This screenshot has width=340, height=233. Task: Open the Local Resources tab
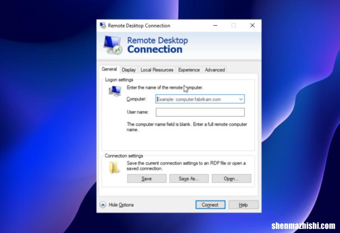157,70
